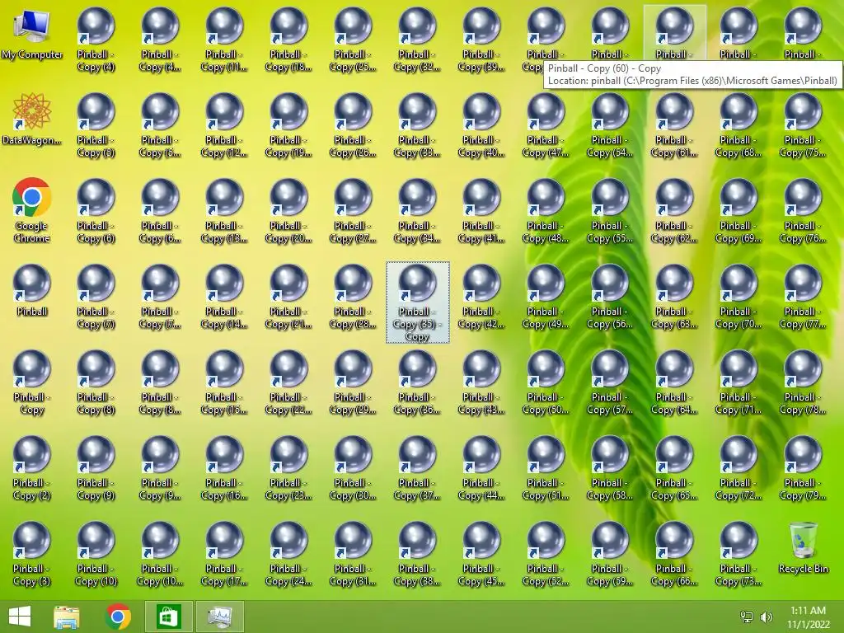The image size is (844, 633).
Task: Select the Pinball - Copy (38...) shortcut
Action: [417, 554]
